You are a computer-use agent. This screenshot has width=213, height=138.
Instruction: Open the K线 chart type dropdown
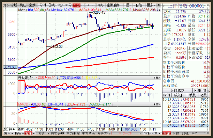101,5
